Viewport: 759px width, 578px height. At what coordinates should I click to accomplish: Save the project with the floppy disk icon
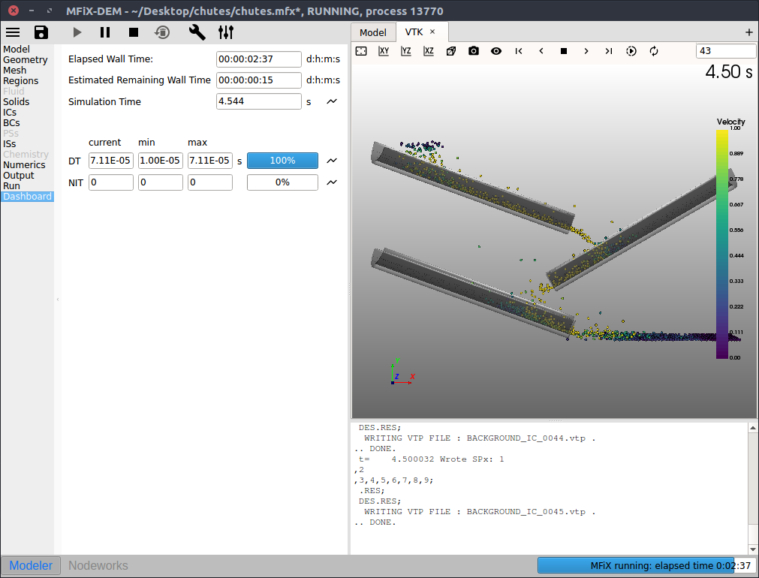tap(41, 32)
